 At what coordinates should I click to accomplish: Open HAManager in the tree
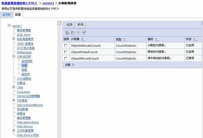point(24,52)
